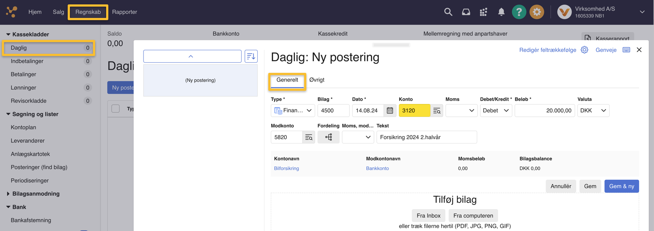Expand the Bilagsanmodning sidebar section
The image size is (654, 231).
click(8, 194)
